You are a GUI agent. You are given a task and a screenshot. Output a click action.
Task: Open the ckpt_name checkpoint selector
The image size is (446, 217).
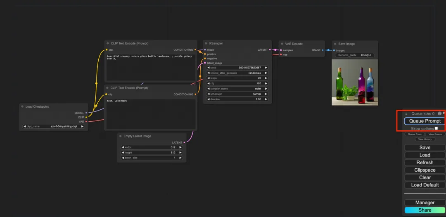click(54, 126)
